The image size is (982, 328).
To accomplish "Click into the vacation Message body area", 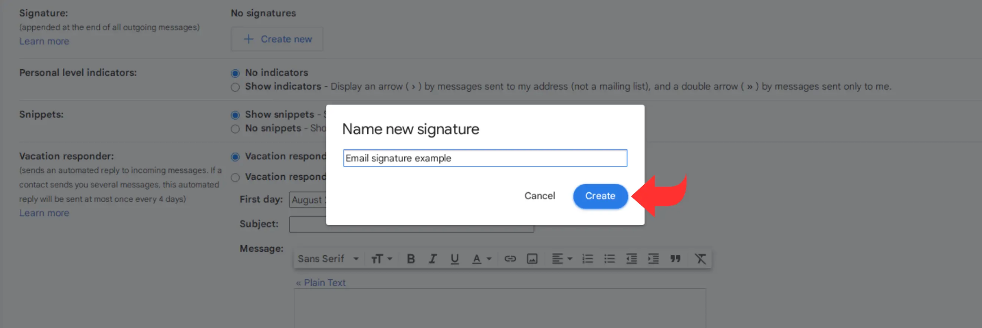I will coord(500,308).
